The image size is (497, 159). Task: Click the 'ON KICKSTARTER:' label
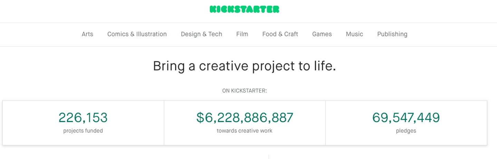(244, 91)
